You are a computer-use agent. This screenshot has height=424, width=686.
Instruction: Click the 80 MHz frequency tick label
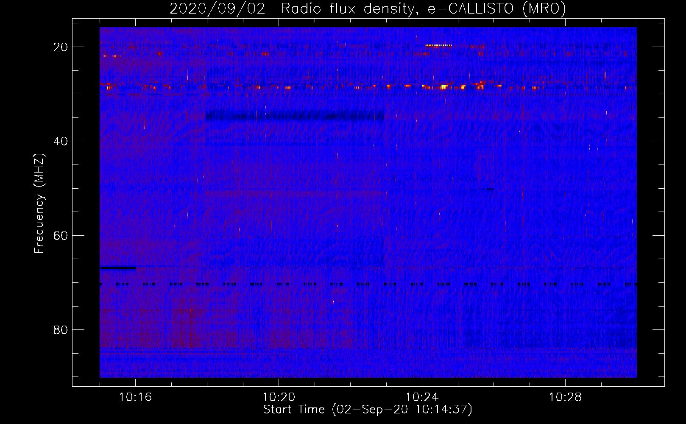[x=61, y=329]
